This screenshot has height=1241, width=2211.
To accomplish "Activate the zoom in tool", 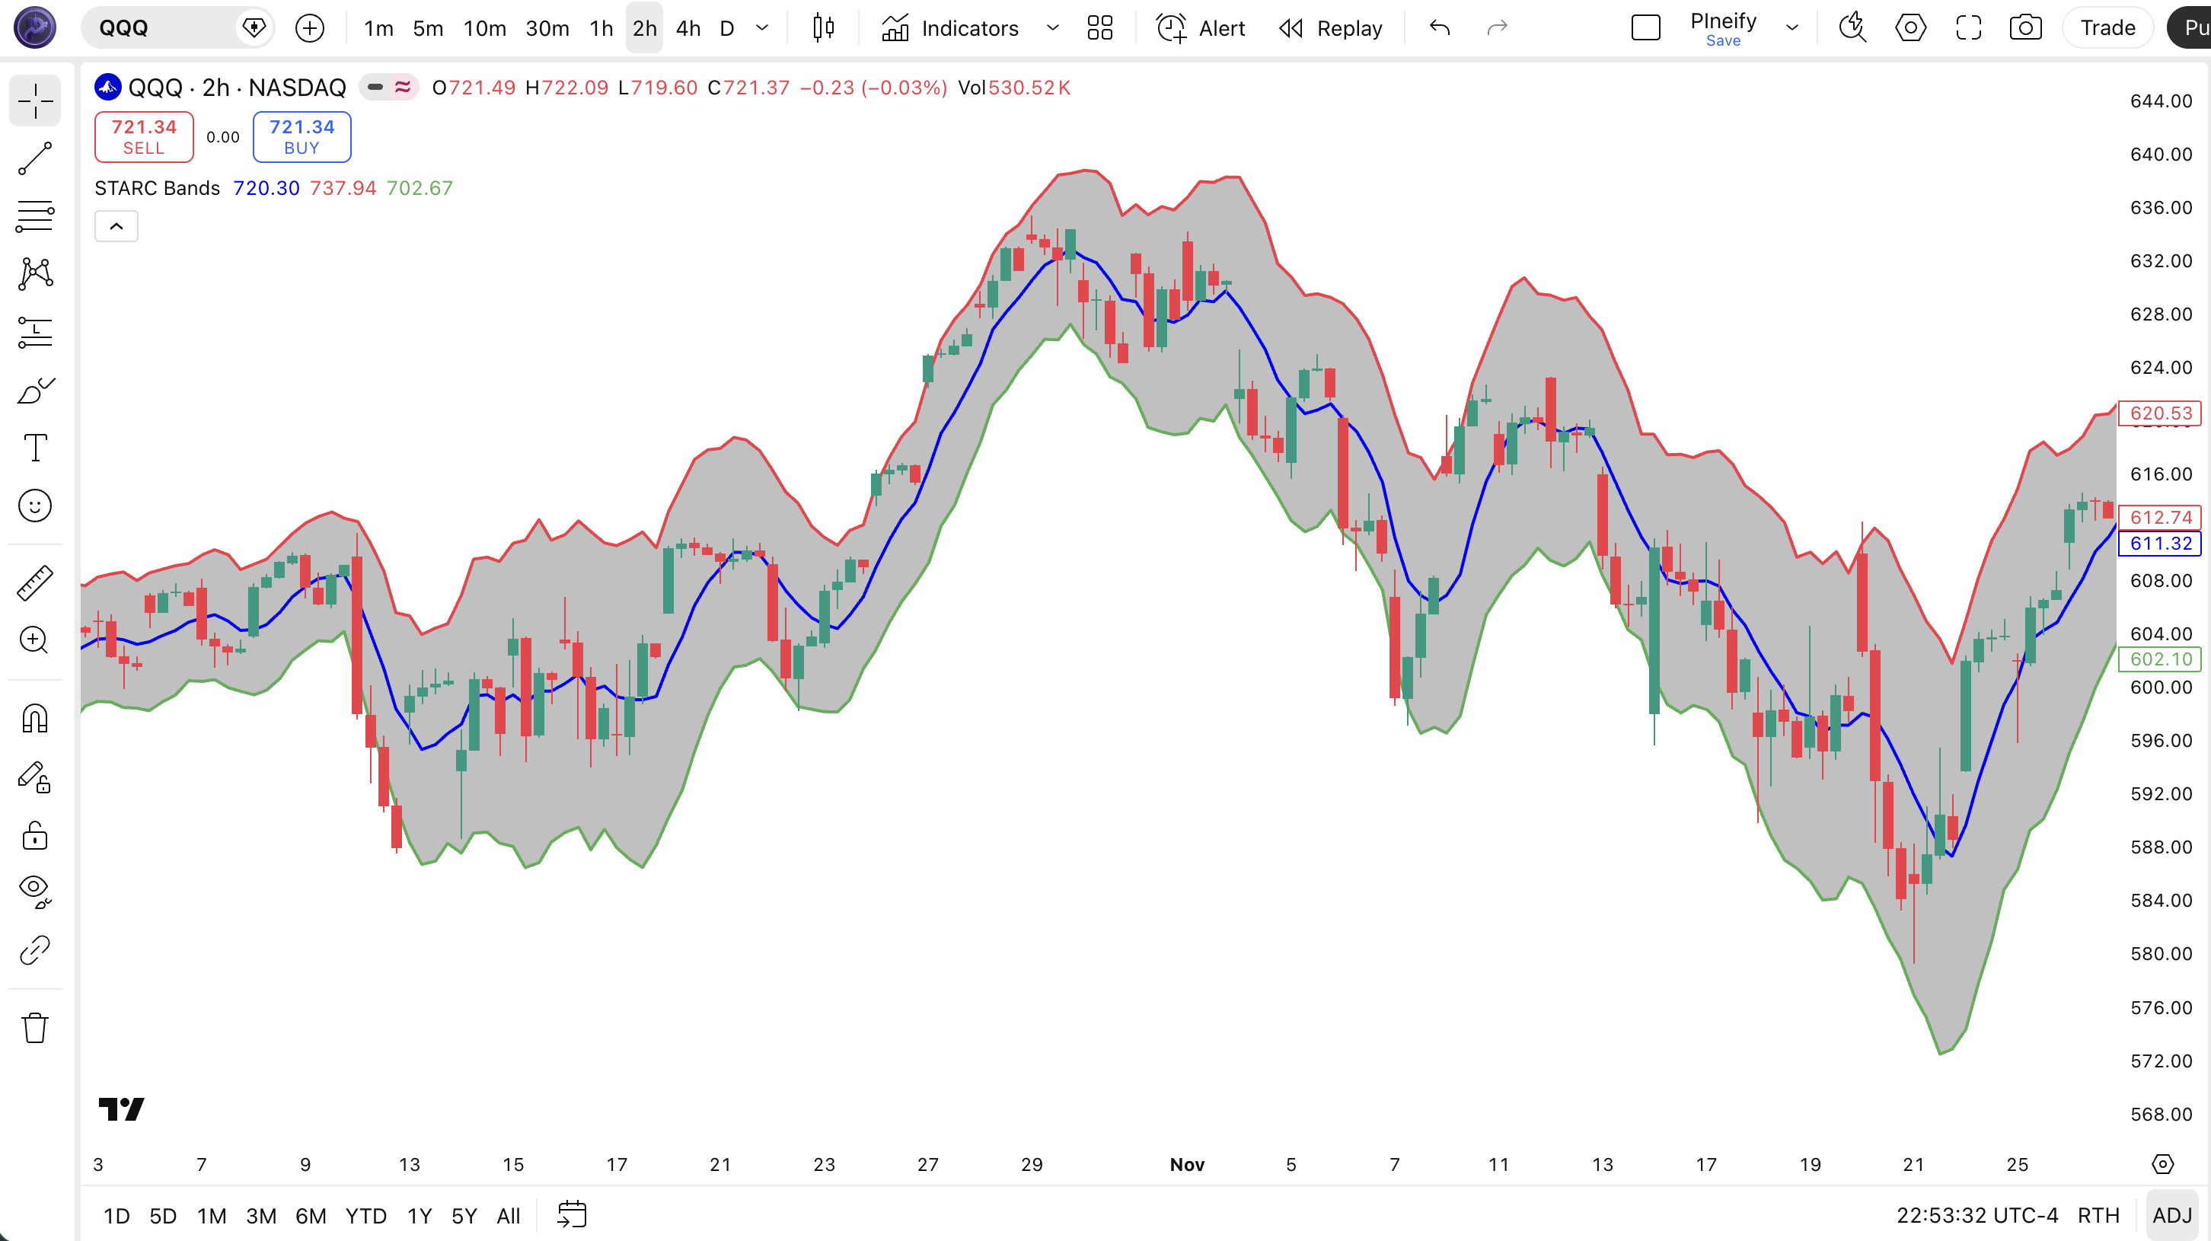I will [35, 640].
